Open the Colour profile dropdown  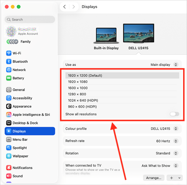click(176, 129)
